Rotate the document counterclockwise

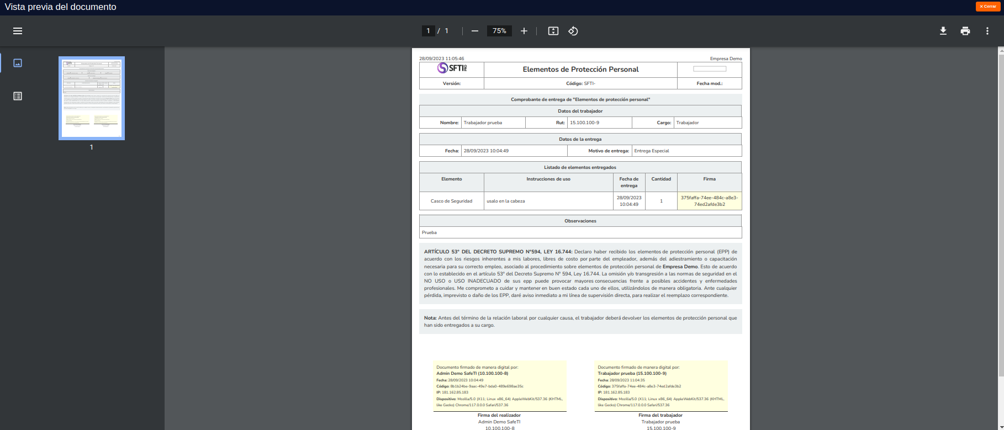(x=573, y=31)
